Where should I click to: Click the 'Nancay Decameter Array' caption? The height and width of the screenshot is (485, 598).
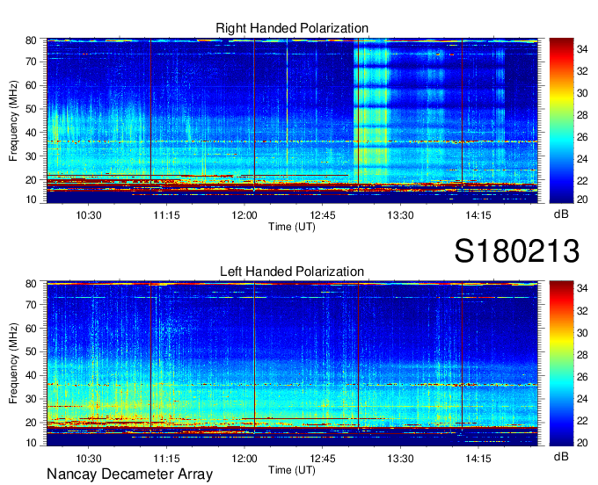click(129, 474)
